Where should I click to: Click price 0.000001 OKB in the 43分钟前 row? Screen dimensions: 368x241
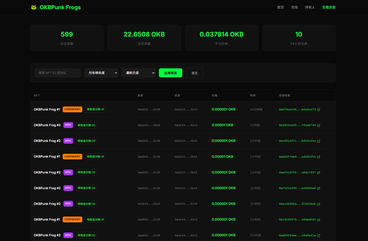[x=224, y=109]
